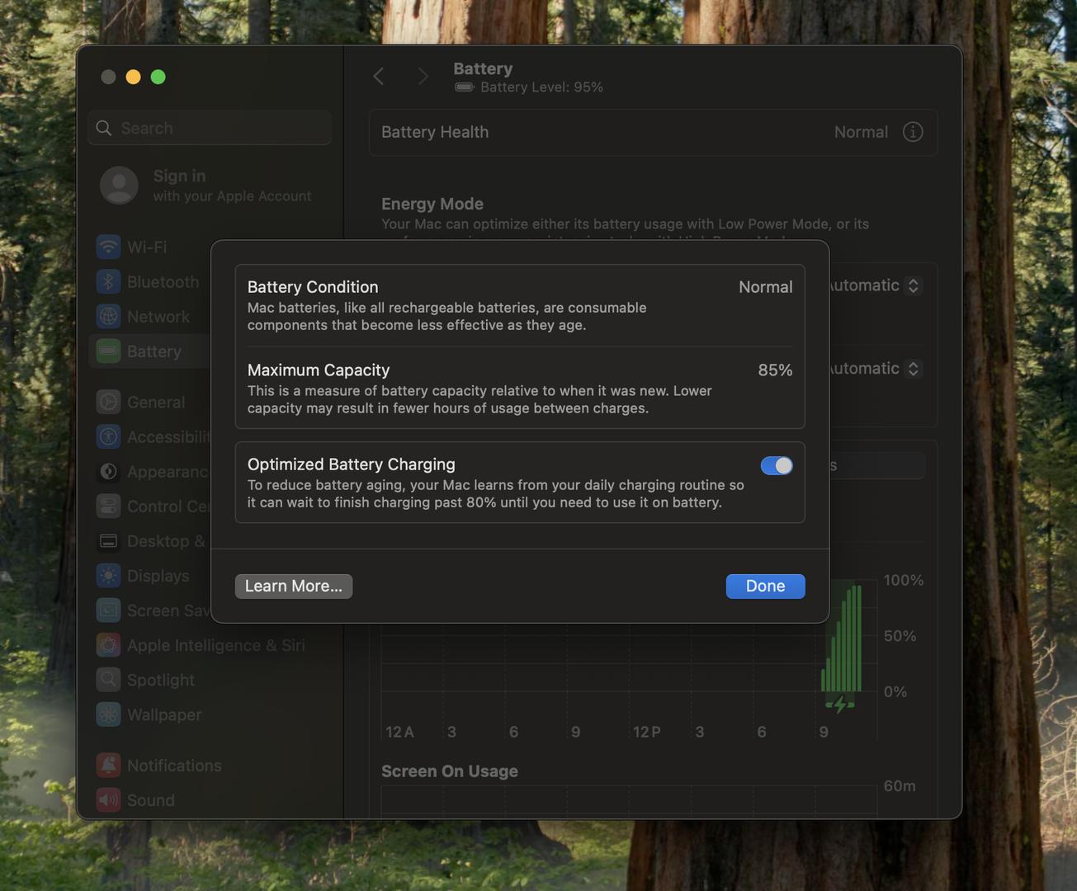Select the Bluetooth icon in sidebar
1077x891 pixels.
coord(108,281)
